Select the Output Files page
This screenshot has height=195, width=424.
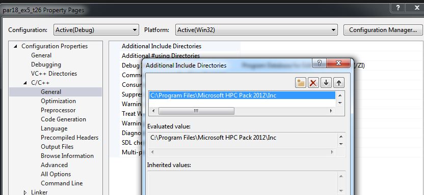click(57, 147)
